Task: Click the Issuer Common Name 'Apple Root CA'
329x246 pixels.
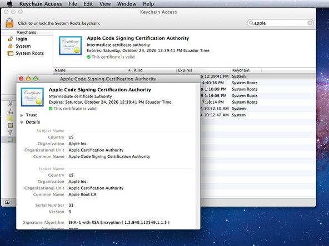Action: pyautogui.click(x=82, y=194)
